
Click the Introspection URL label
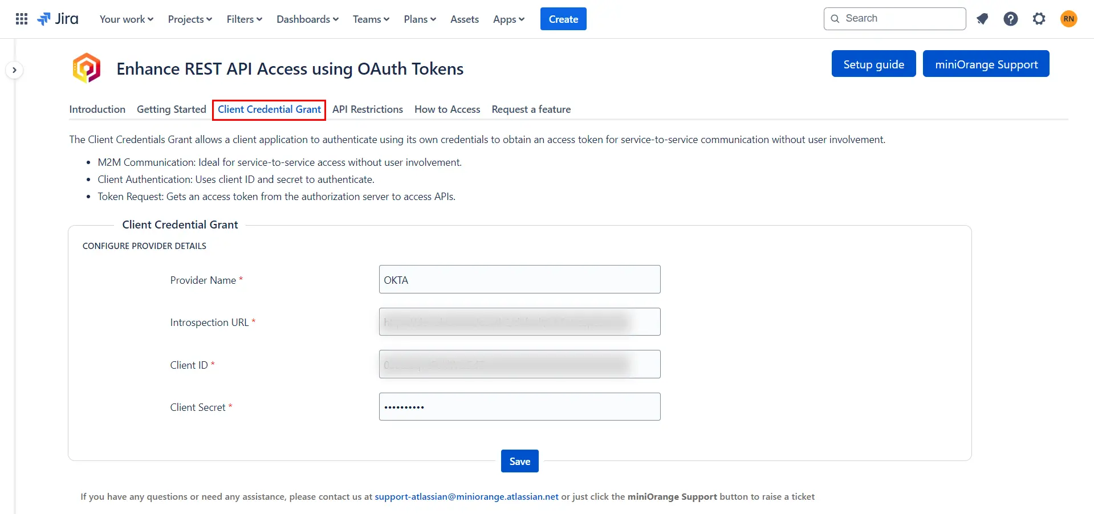pos(213,323)
